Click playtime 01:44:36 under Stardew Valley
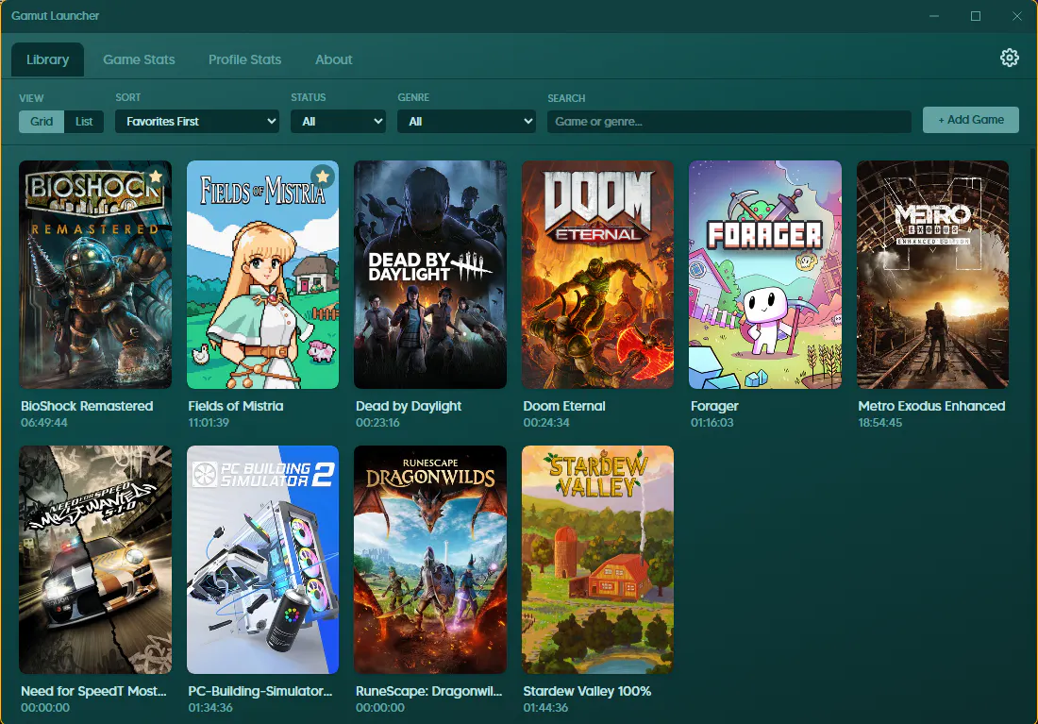Viewport: 1038px width, 724px height. pyautogui.click(x=545, y=707)
